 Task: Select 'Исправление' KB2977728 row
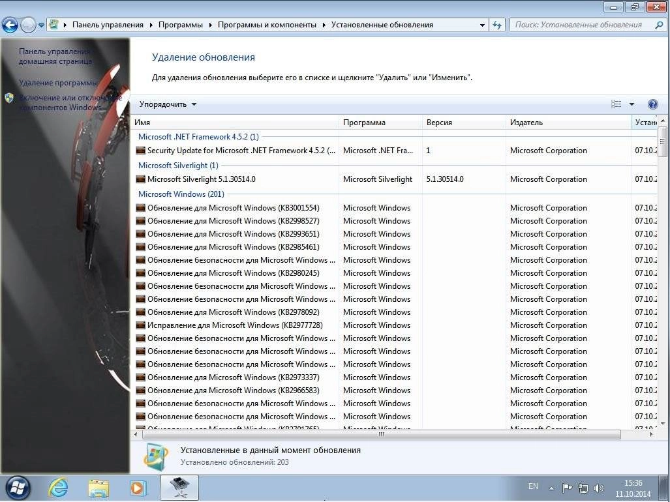pos(395,325)
